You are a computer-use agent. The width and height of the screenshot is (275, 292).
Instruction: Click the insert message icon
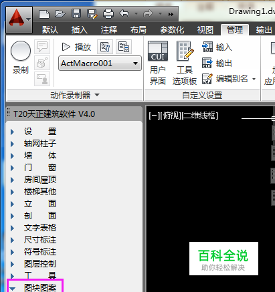42,47
